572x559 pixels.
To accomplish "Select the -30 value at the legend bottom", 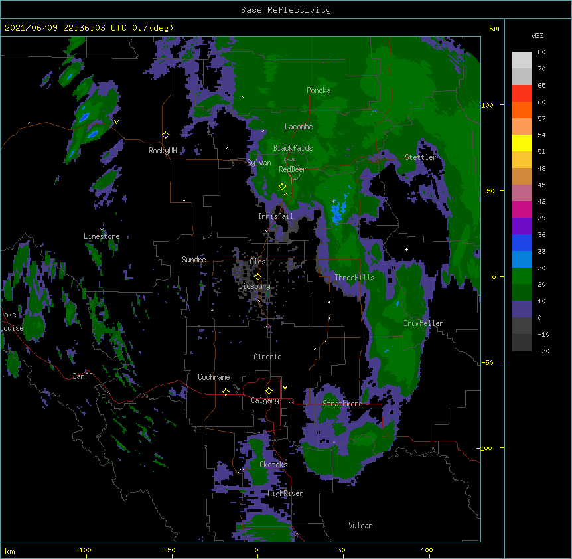I will pyautogui.click(x=543, y=351).
